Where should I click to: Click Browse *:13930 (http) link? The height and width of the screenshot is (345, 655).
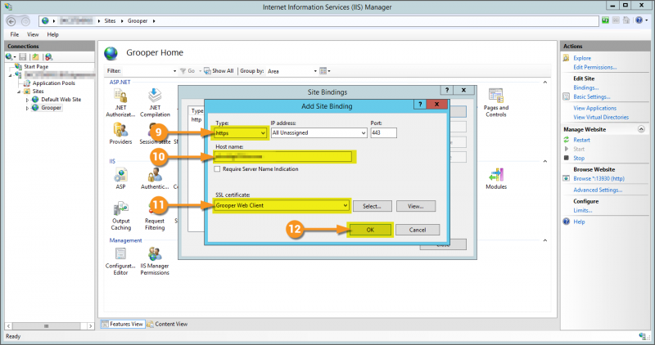pos(599,178)
